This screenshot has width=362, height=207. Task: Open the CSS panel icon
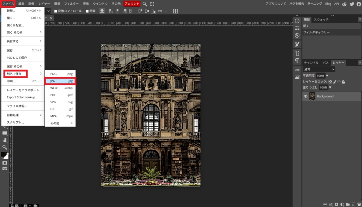pos(297,70)
